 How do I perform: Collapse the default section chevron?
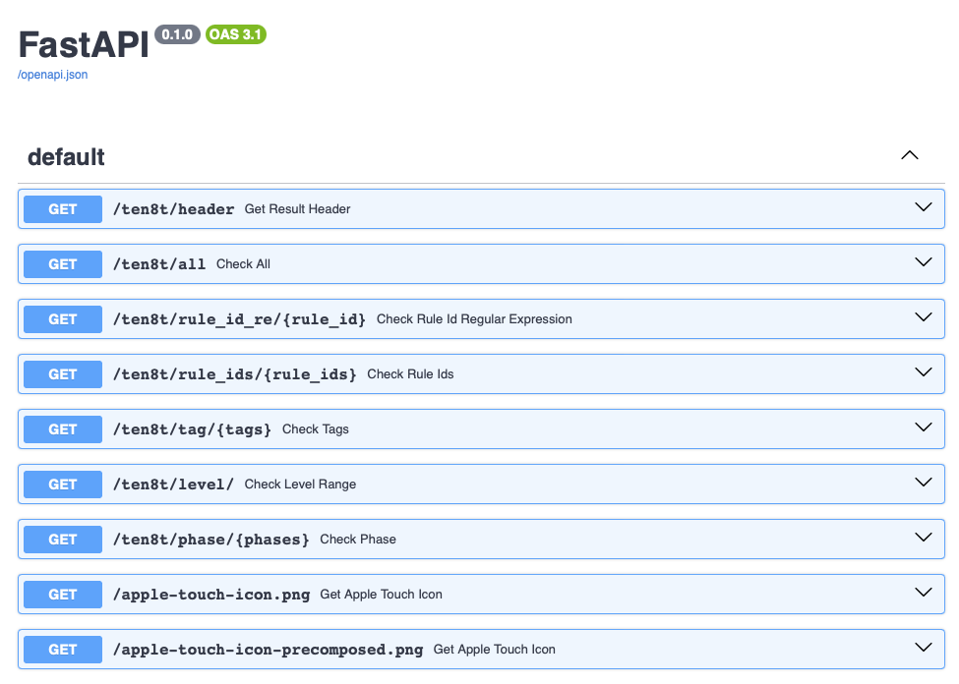click(x=910, y=155)
